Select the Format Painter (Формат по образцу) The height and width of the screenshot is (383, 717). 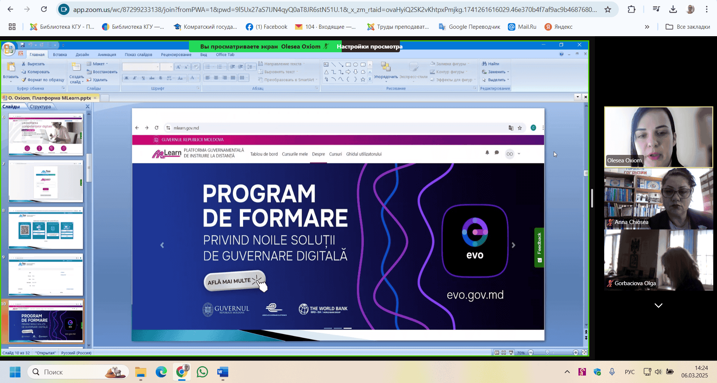[43, 80]
